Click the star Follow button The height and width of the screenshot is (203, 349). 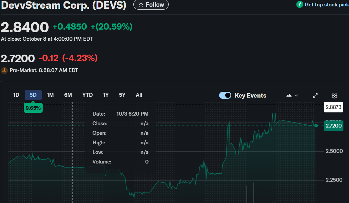pos(151,5)
